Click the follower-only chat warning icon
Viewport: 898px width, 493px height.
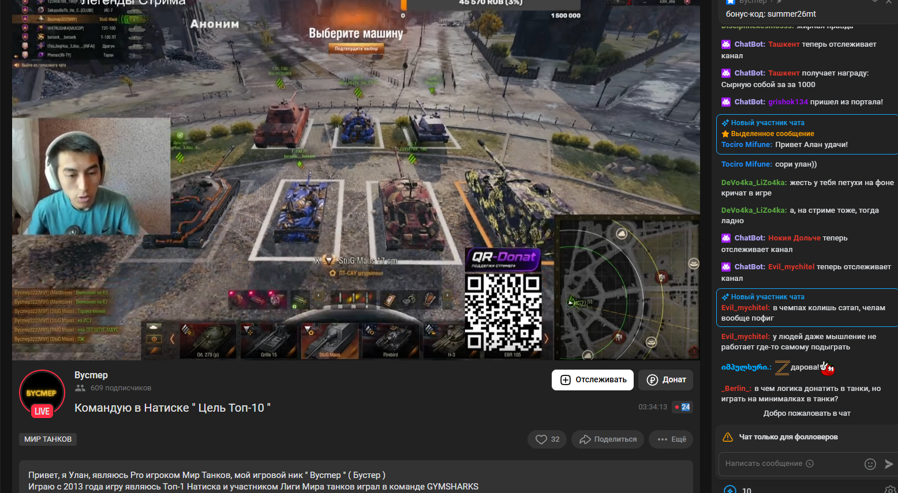728,437
